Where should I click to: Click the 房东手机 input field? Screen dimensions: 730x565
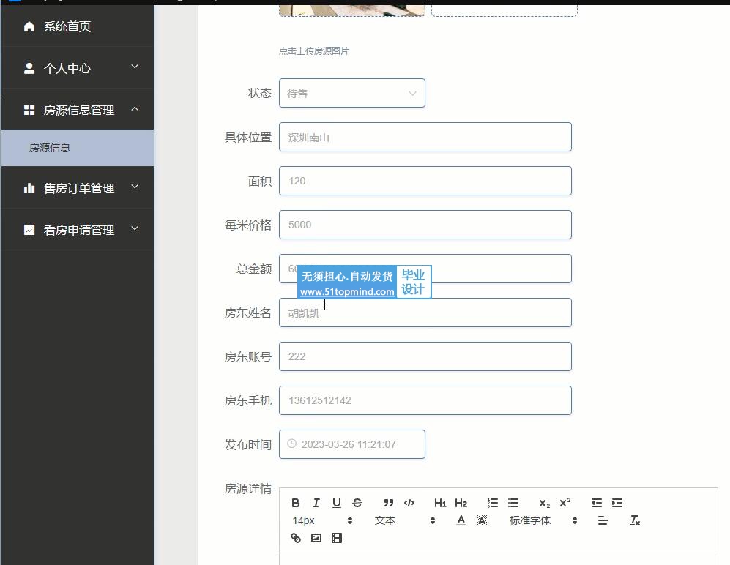click(x=425, y=400)
